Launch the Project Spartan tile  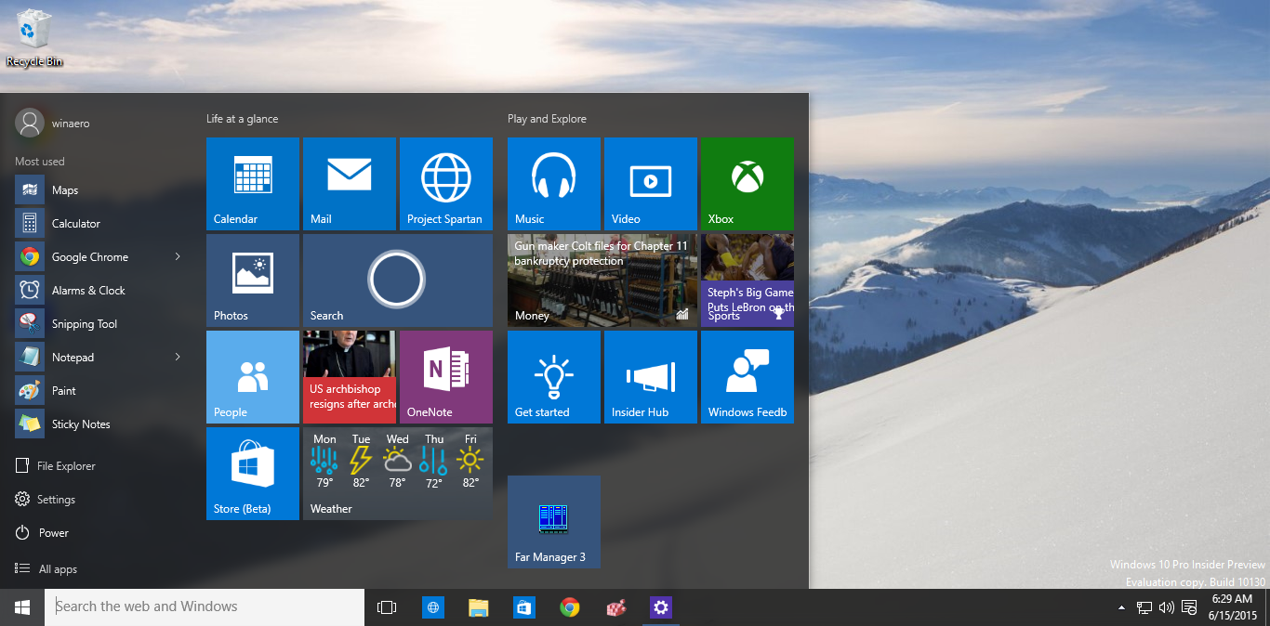[x=446, y=184]
